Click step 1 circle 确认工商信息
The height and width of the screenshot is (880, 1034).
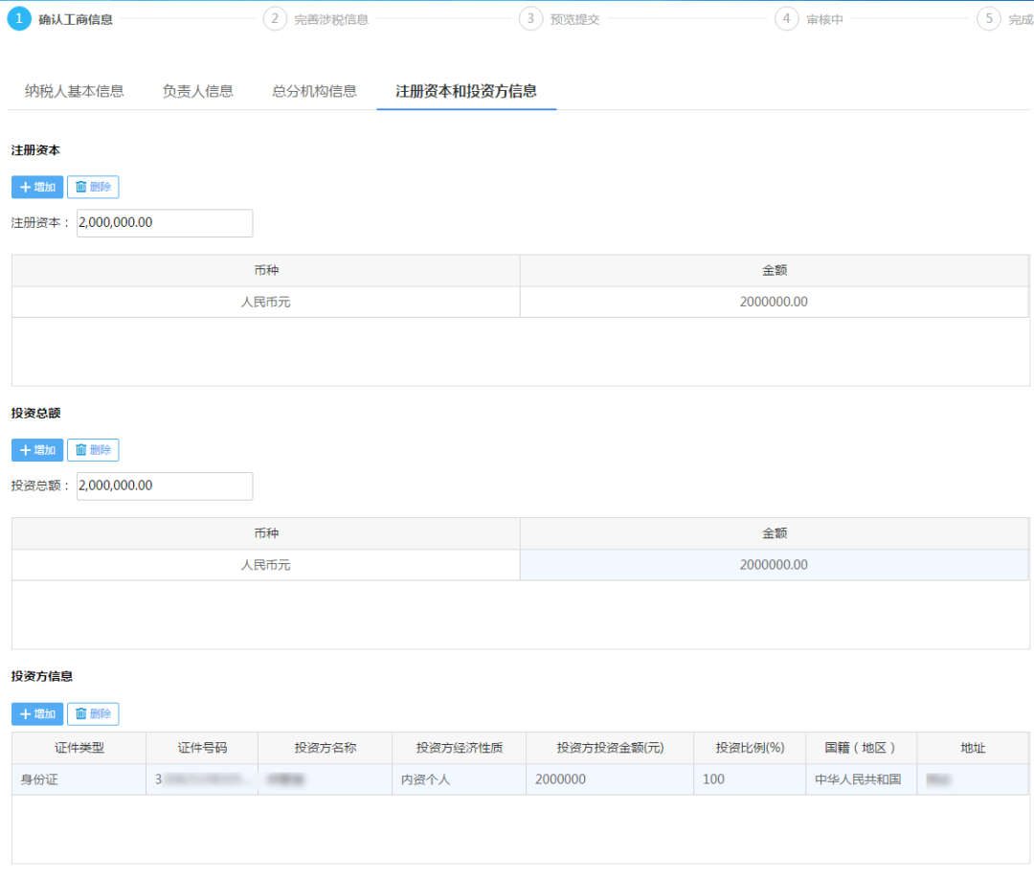[x=18, y=18]
